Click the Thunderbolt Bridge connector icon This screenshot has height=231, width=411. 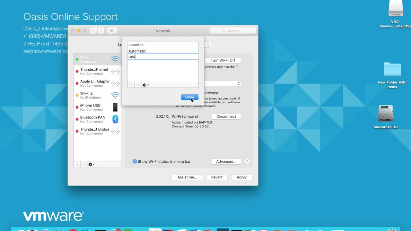[115, 132]
